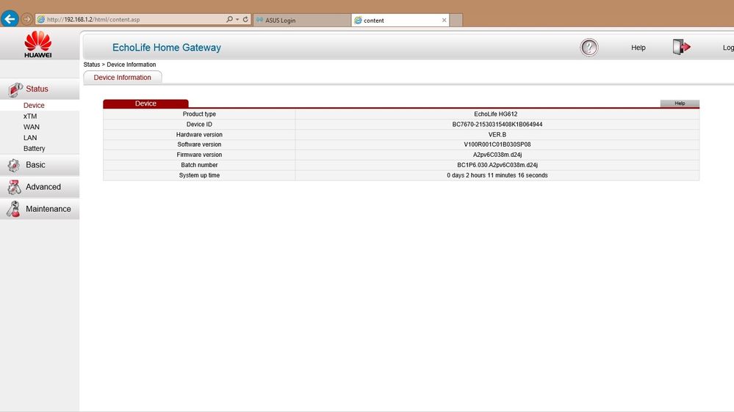This screenshot has width=734, height=412.
Task: Click the browser forward arrow button
Action: [27, 19]
